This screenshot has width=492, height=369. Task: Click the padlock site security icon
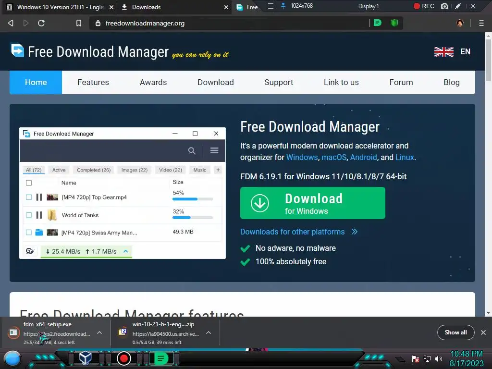click(98, 23)
